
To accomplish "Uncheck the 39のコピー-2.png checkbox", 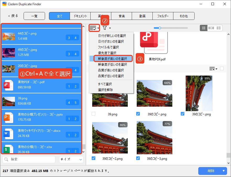I will 94,158.
